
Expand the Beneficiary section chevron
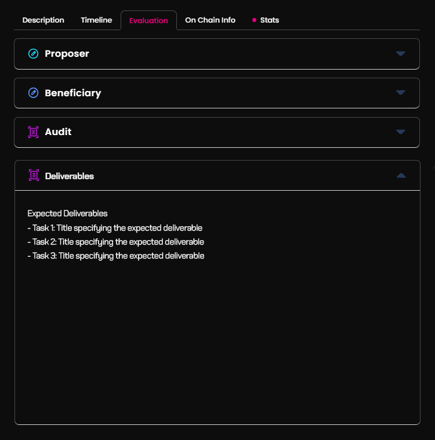400,93
